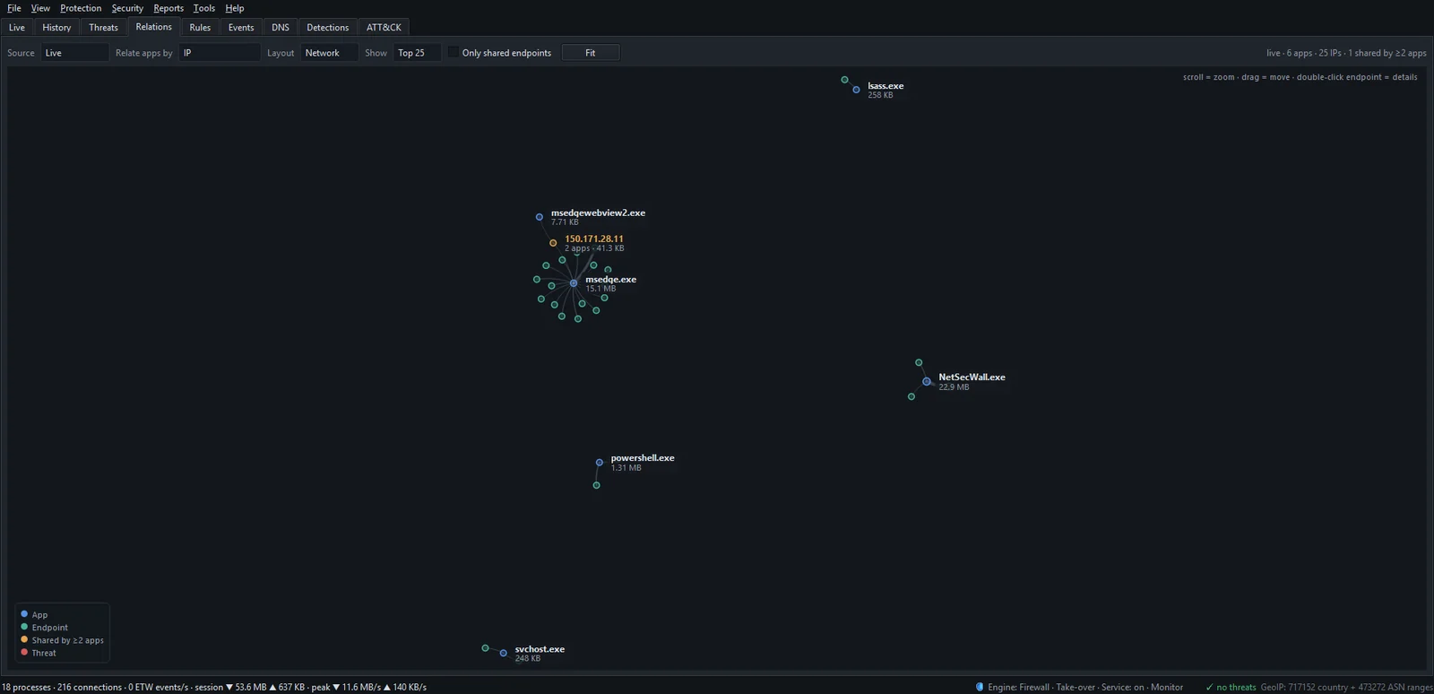This screenshot has width=1434, height=694.
Task: Select the Relations tab
Action: (153, 27)
